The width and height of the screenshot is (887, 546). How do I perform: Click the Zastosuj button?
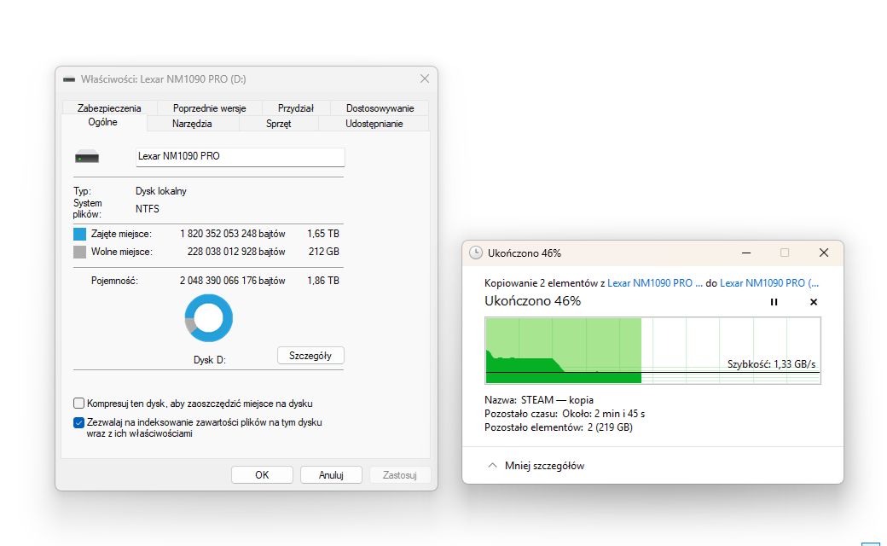[400, 474]
